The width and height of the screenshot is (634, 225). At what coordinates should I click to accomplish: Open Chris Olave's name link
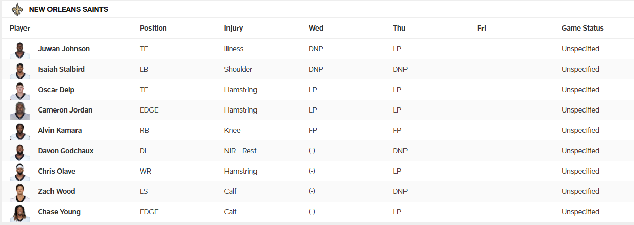[57, 171]
